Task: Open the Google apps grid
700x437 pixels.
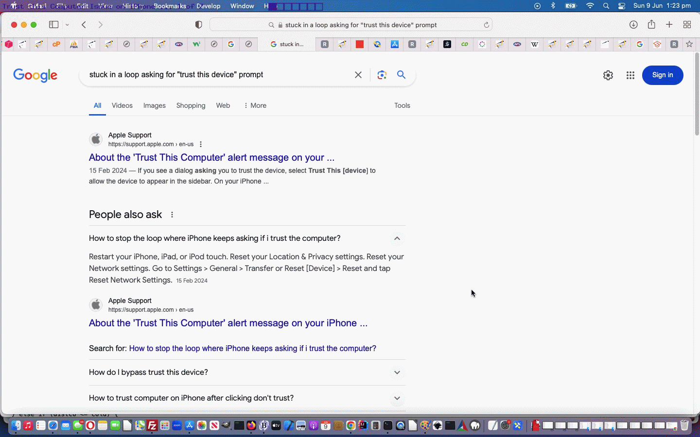Action: [630, 75]
